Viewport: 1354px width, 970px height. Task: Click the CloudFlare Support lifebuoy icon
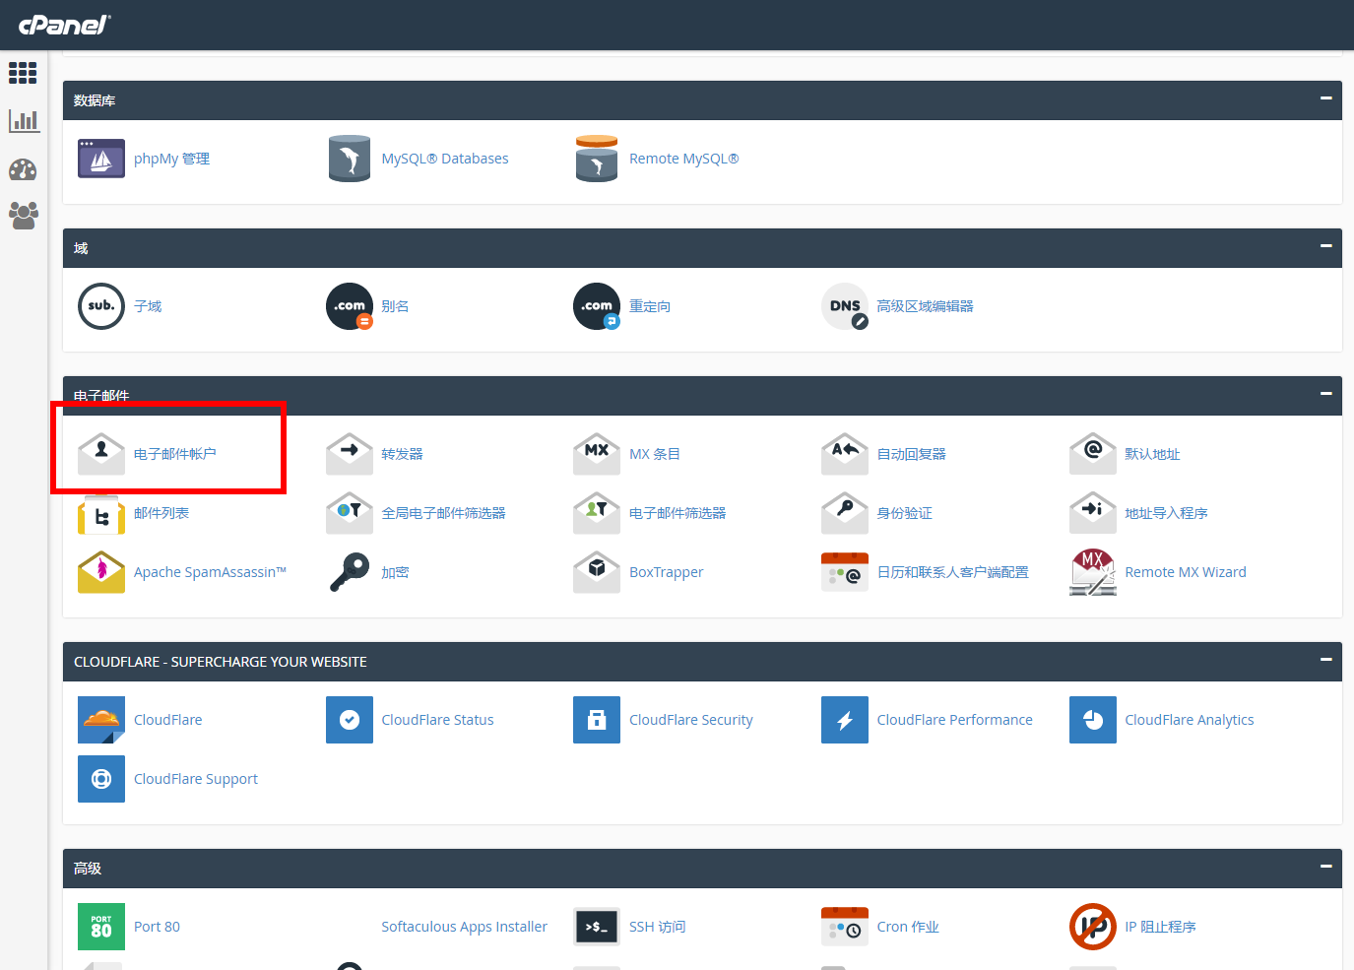click(x=101, y=779)
